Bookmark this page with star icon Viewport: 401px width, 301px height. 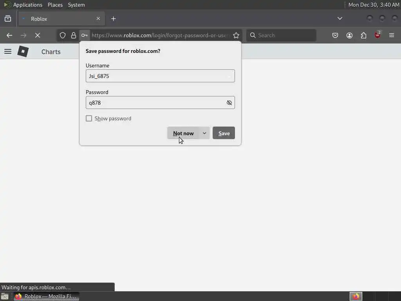click(236, 35)
